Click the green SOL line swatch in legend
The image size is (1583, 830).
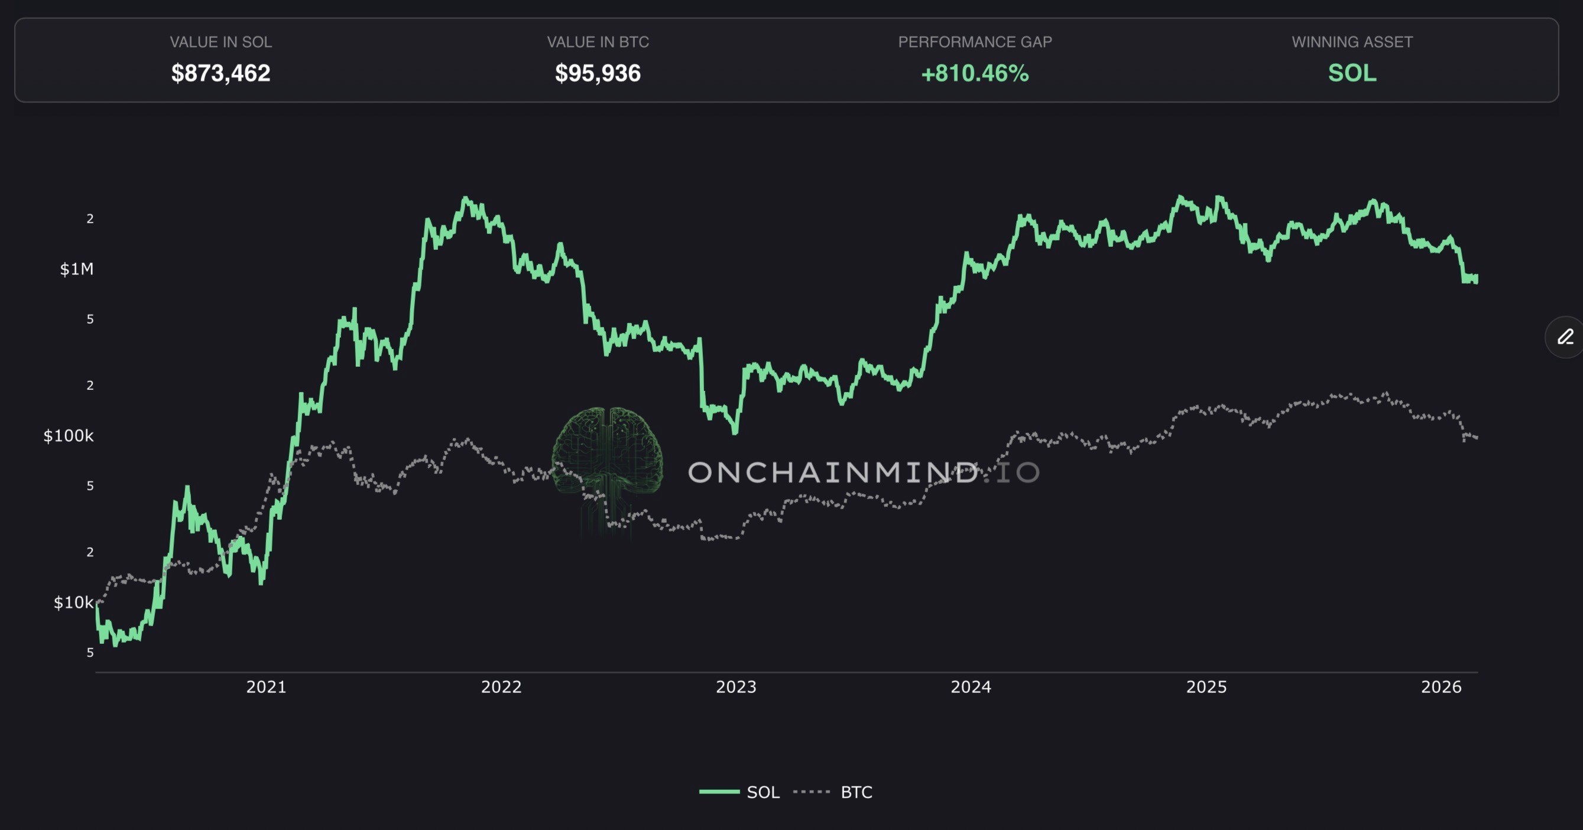[719, 792]
